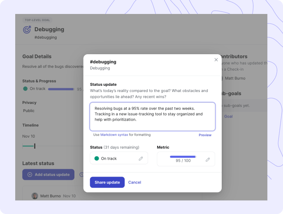This screenshot has height=214, width=283.
Task: Click the Share update button
Action: coord(107,182)
